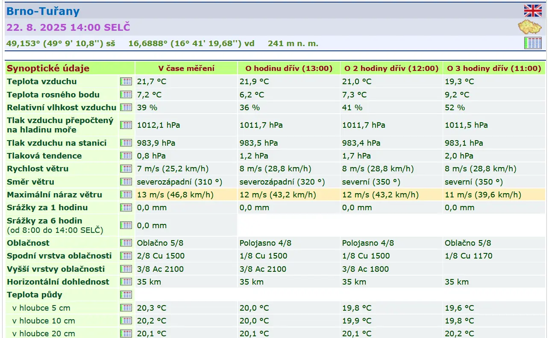Click the 46,8 km/h highlighted gust value

coord(175,195)
